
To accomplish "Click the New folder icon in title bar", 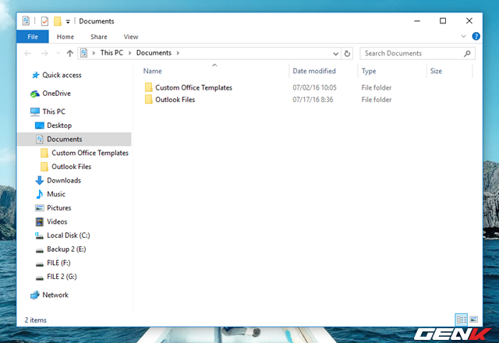I will pyautogui.click(x=57, y=21).
